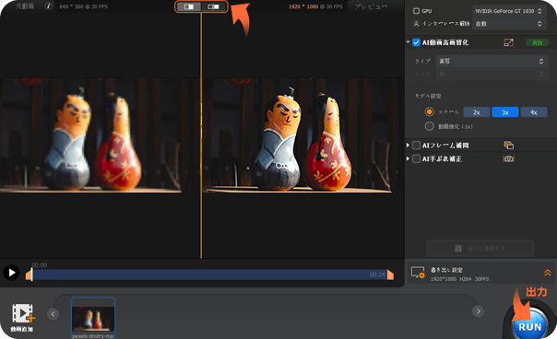This screenshot has width=557, height=339.
Task: Choose the 4x scale option
Action: pos(534,112)
